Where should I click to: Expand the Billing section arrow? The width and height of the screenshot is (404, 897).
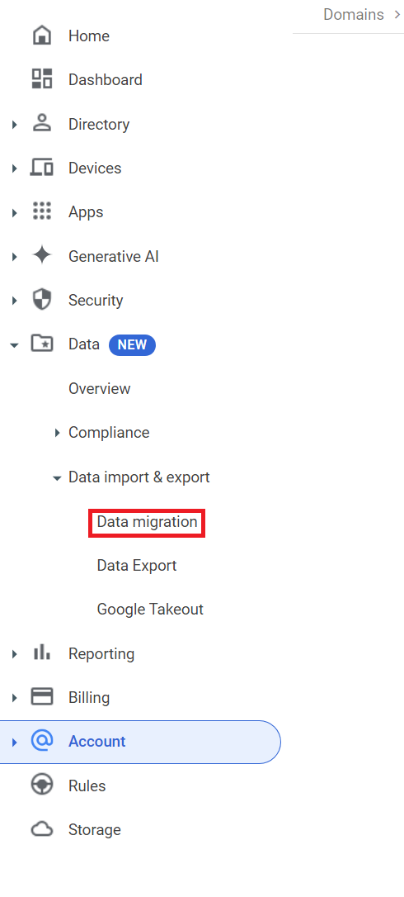(x=15, y=697)
